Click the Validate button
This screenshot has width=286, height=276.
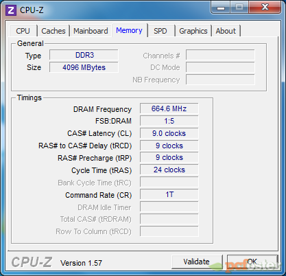point(197,262)
